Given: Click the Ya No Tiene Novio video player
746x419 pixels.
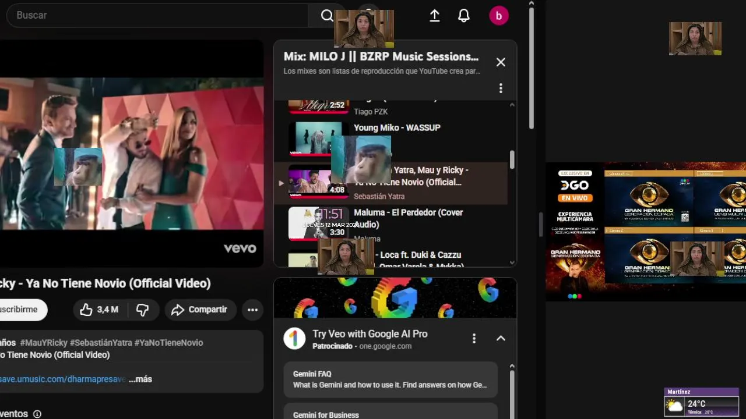Looking at the screenshot, I should tap(132, 154).
